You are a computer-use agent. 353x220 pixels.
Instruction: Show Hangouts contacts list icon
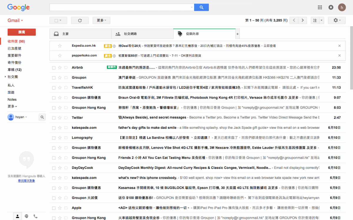click(18, 216)
